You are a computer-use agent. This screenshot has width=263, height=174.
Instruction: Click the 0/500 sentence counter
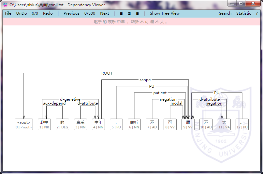(x=90, y=13)
